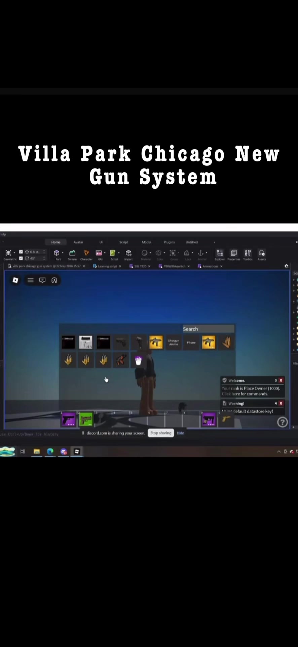Switch to the Avatar ribbon tab

pos(78,242)
